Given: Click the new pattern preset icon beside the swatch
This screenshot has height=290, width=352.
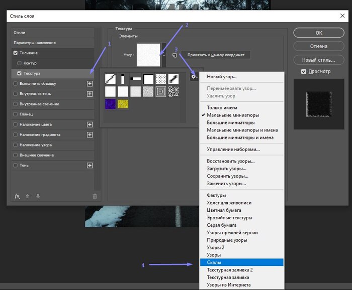Looking at the screenshot, I should pyautogui.click(x=175, y=55).
